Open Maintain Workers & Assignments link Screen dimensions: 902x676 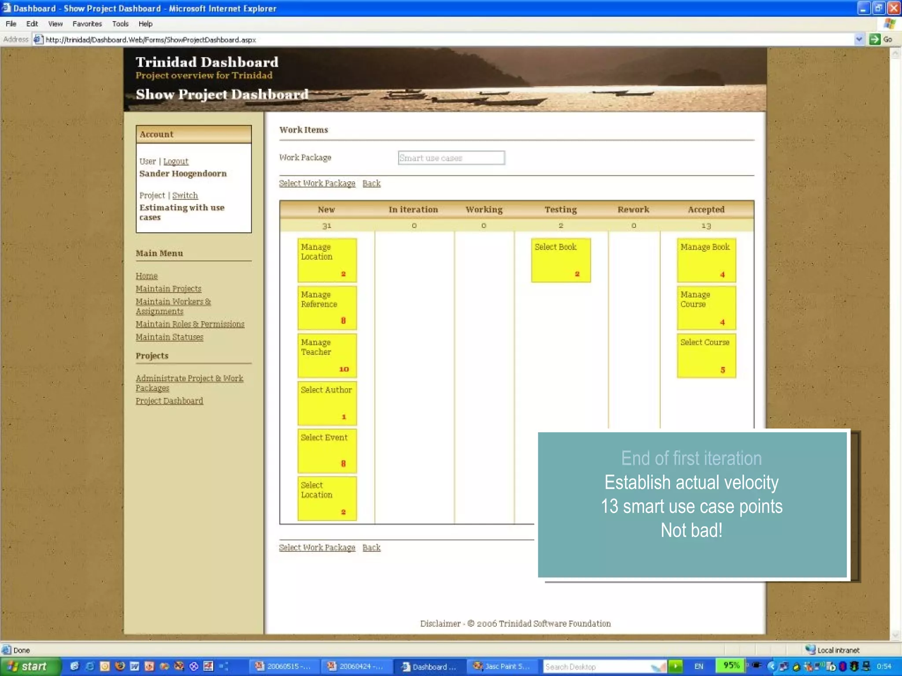tap(173, 306)
